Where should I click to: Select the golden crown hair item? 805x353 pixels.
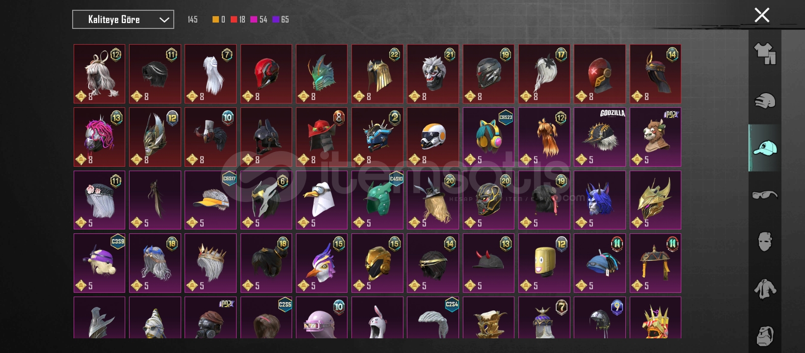(211, 263)
